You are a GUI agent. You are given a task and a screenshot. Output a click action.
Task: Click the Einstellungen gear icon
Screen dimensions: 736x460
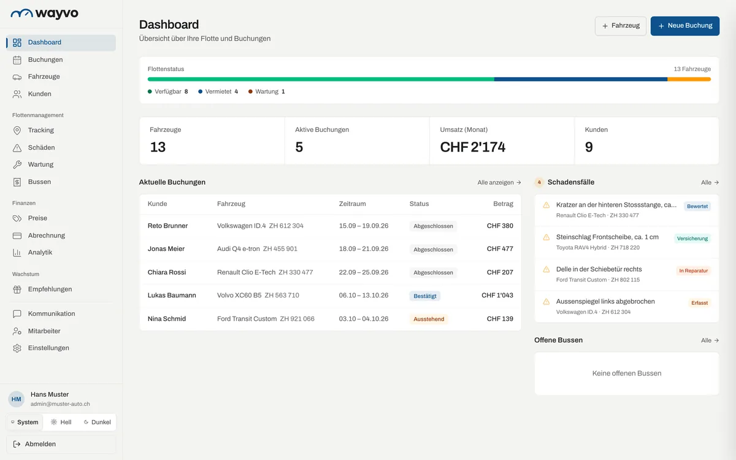pyautogui.click(x=17, y=348)
